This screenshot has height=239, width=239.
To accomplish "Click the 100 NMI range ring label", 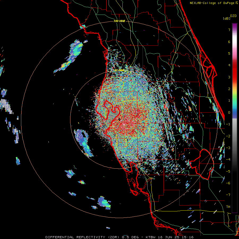I will (x=119, y=21).
